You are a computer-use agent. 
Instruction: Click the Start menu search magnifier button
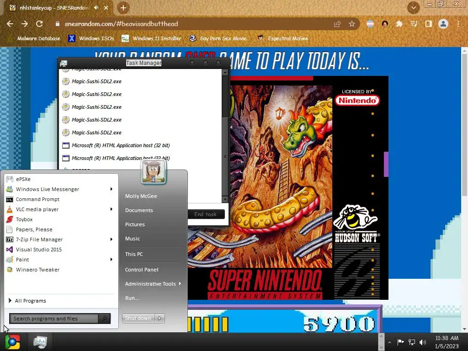(x=105, y=319)
